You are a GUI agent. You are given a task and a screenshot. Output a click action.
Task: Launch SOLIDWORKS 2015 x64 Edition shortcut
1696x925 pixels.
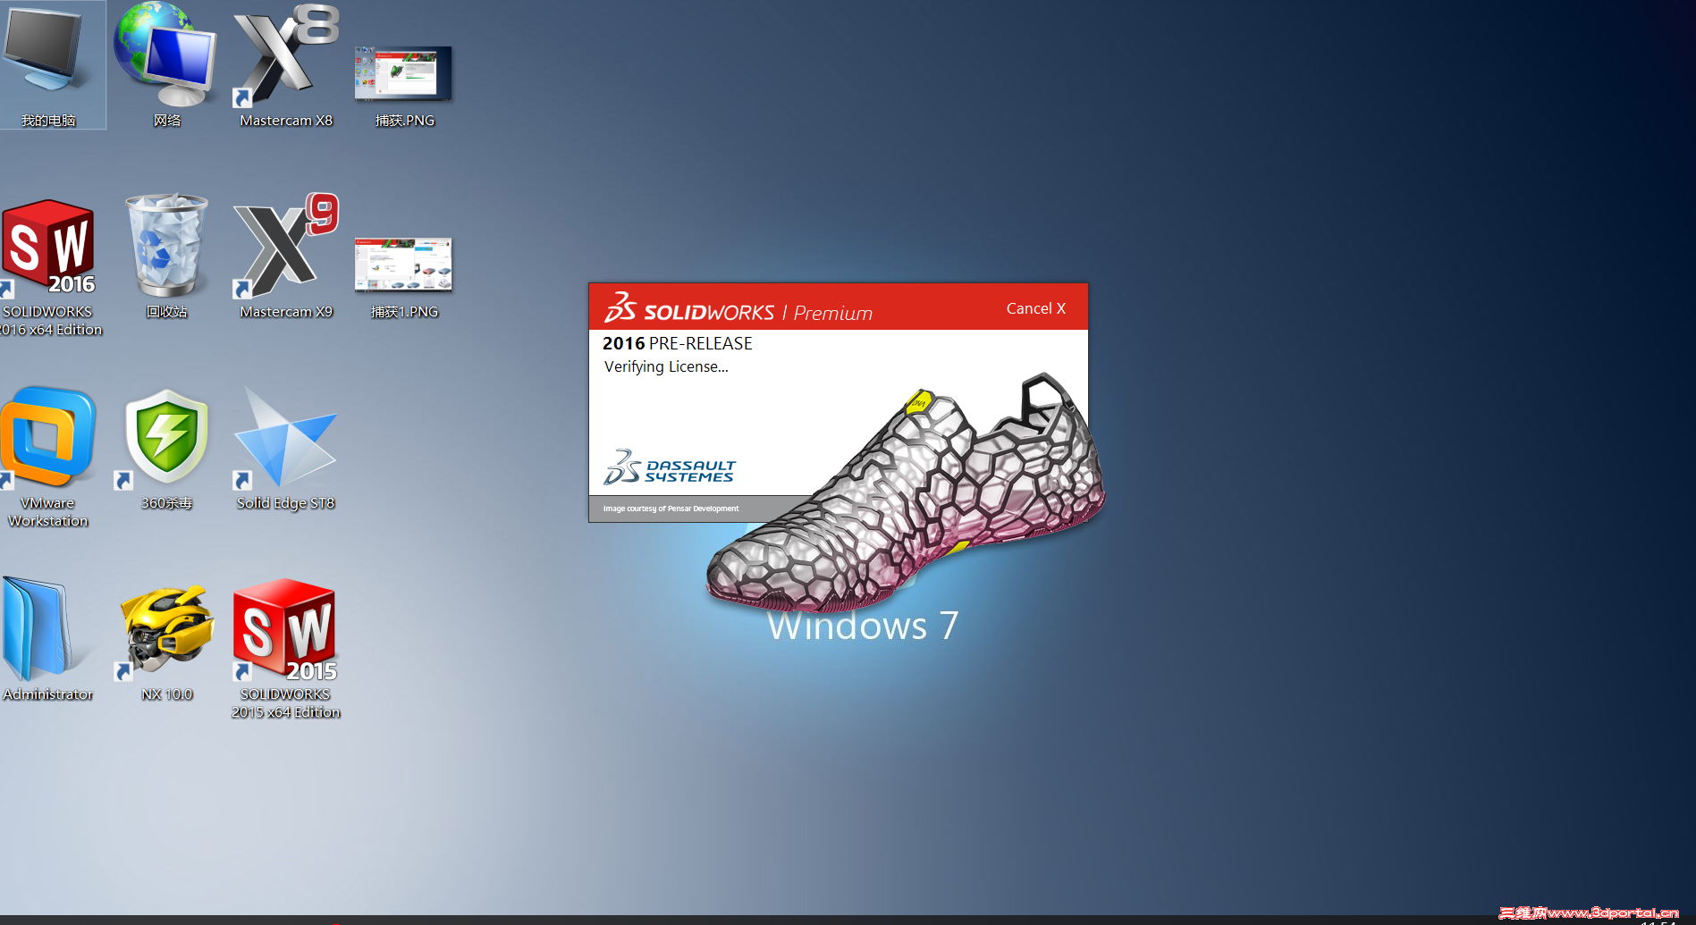pyautogui.click(x=286, y=649)
